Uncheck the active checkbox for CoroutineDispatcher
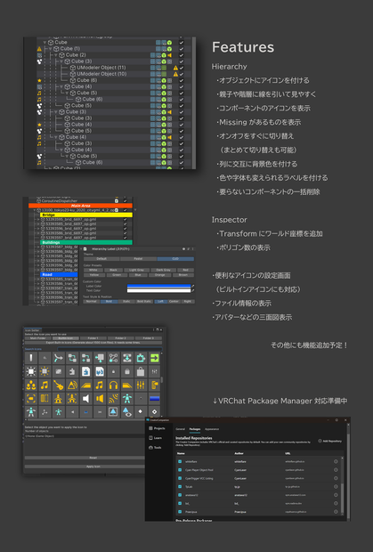This screenshot has width=373, height=552. (125, 200)
